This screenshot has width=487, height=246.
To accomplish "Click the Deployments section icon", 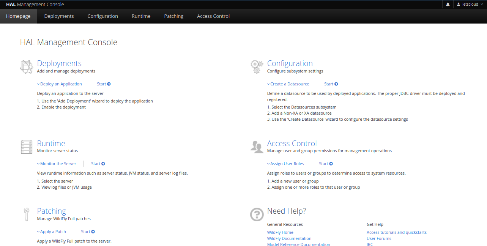I will tap(27, 67).
